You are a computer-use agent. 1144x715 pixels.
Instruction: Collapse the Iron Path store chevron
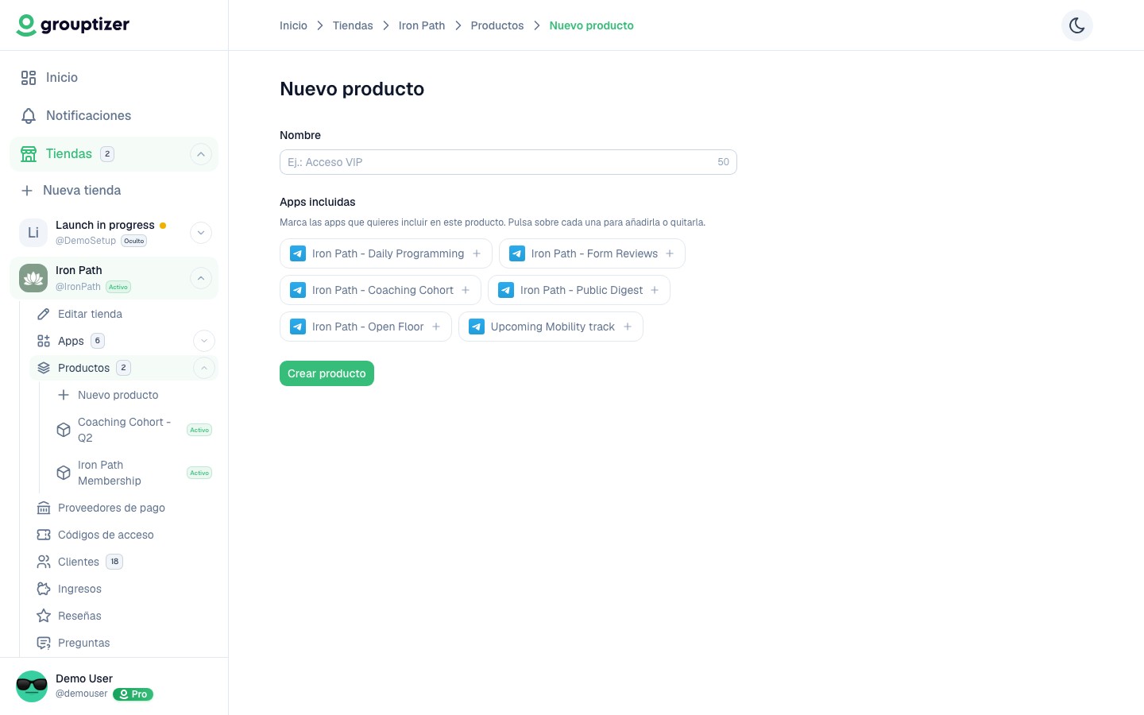pyautogui.click(x=201, y=278)
